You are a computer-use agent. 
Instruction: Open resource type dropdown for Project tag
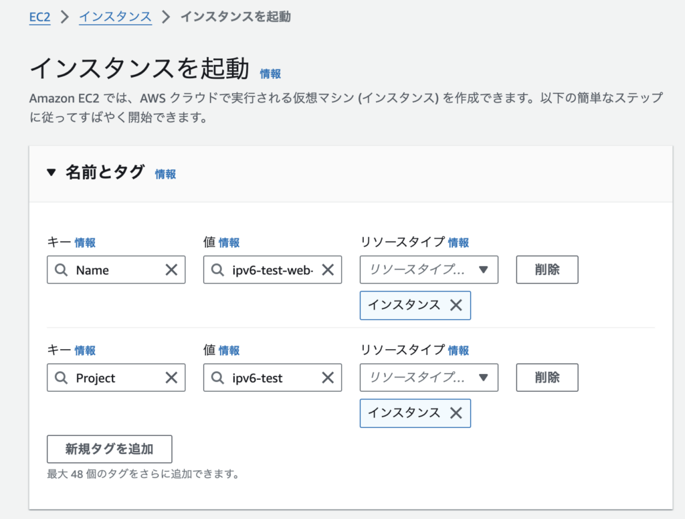tap(429, 377)
